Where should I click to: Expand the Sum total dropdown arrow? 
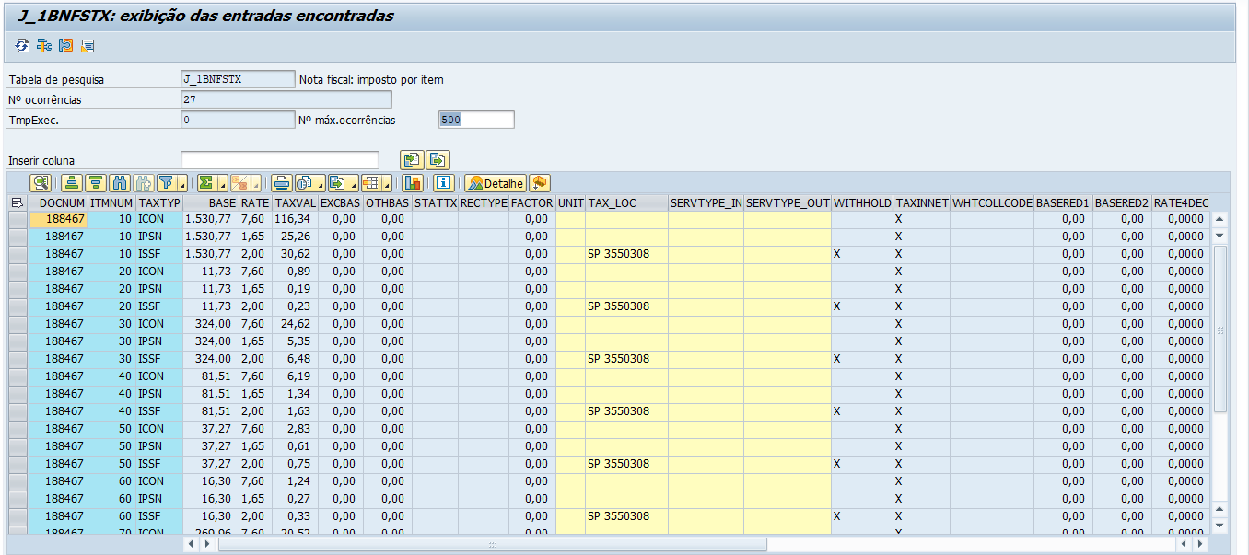[221, 183]
